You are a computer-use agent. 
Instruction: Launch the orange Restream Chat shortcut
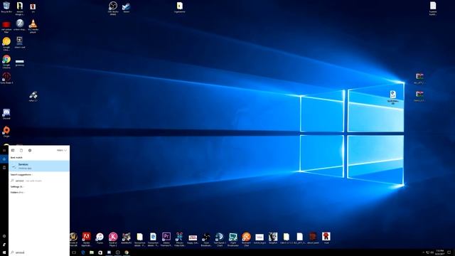click(x=246, y=239)
